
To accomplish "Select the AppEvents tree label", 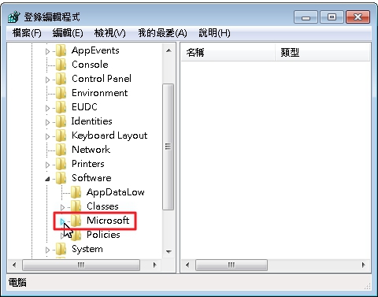I will (95, 50).
